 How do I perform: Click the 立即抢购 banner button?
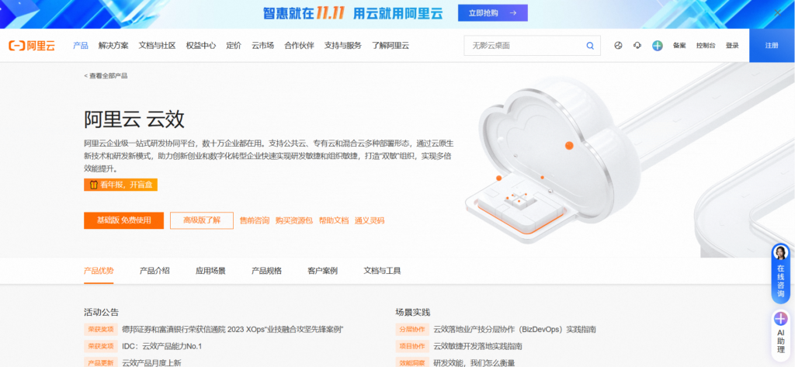pyautogui.click(x=492, y=13)
